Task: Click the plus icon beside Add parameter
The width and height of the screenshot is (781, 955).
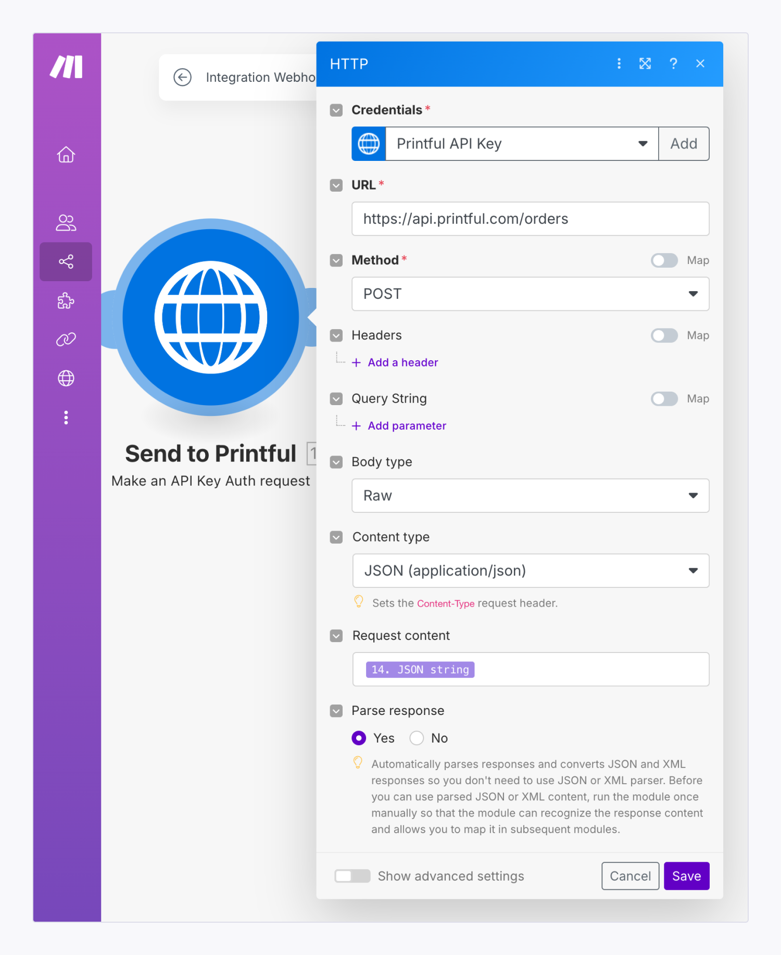Action: pos(356,426)
